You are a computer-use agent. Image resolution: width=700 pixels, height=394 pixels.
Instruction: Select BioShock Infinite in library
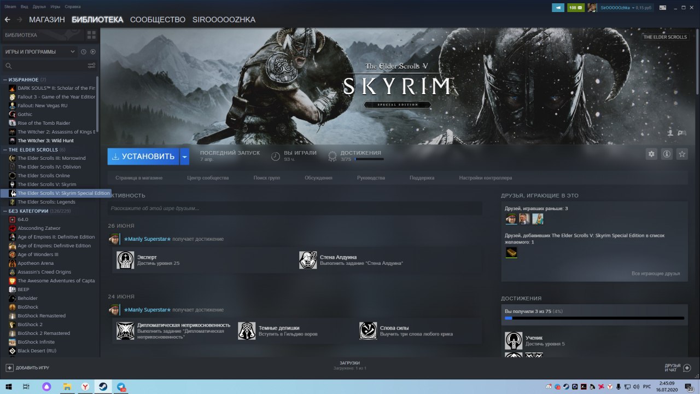coord(36,342)
